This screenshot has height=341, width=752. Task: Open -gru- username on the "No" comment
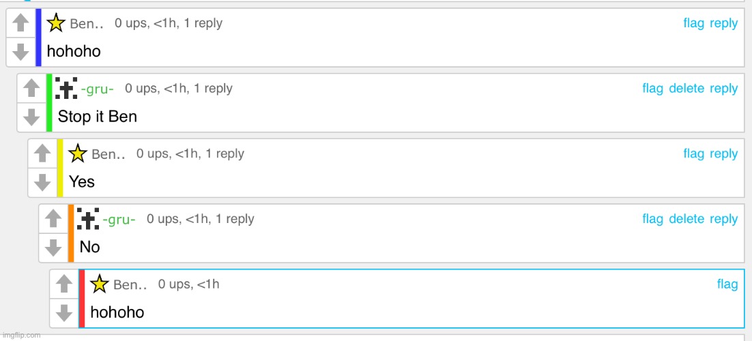[x=119, y=220]
